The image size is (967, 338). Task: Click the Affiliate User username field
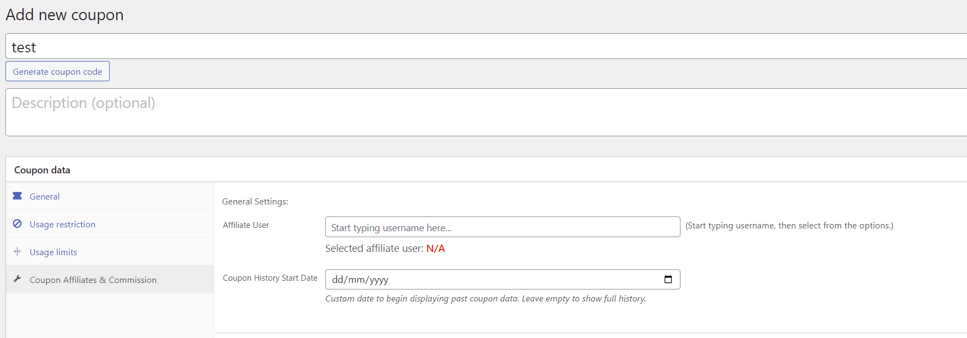pos(502,227)
